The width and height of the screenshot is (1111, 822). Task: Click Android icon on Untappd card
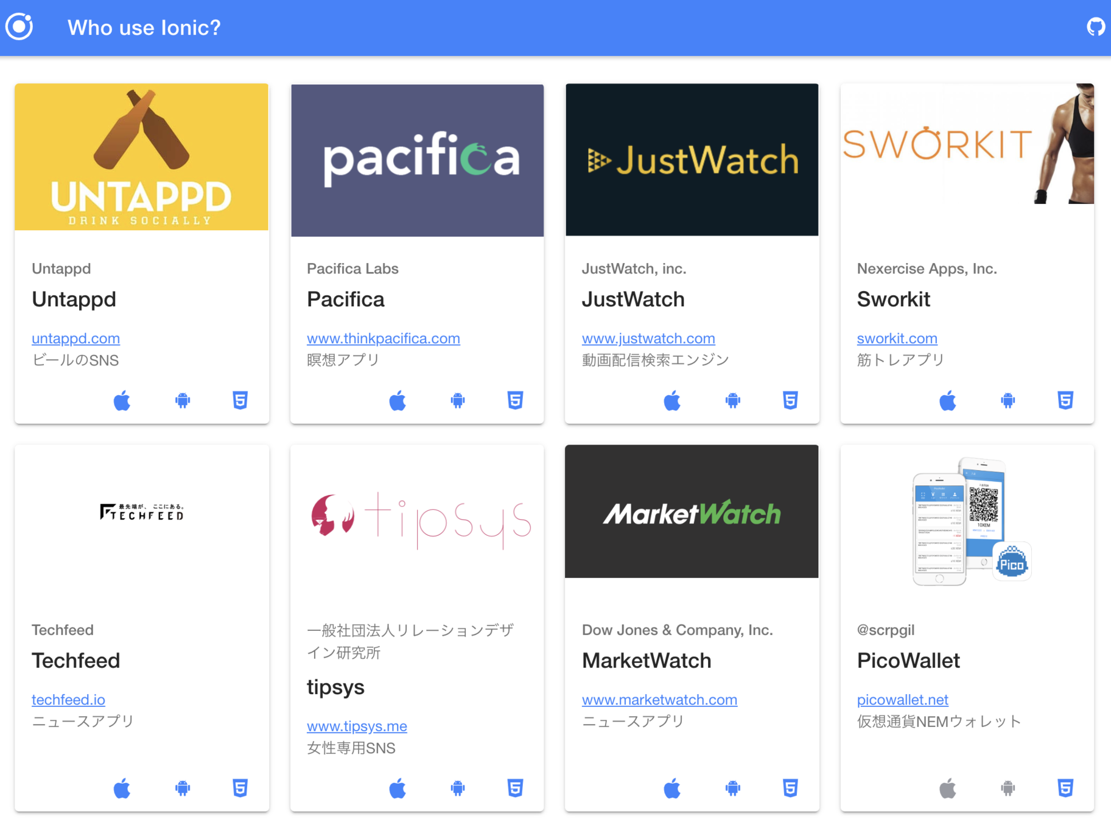(183, 401)
